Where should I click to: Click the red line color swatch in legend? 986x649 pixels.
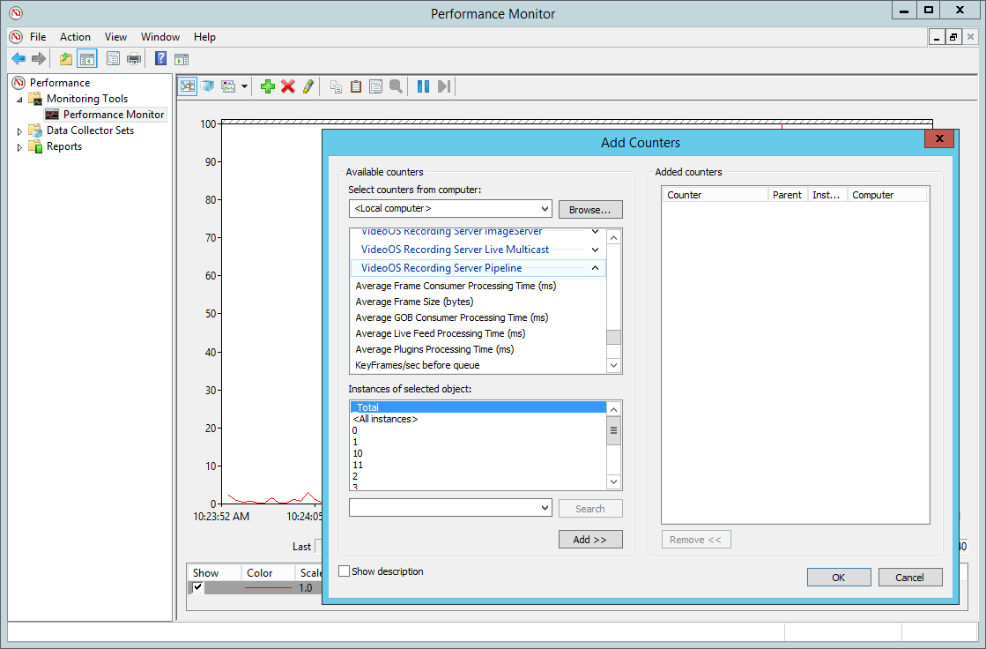268,587
